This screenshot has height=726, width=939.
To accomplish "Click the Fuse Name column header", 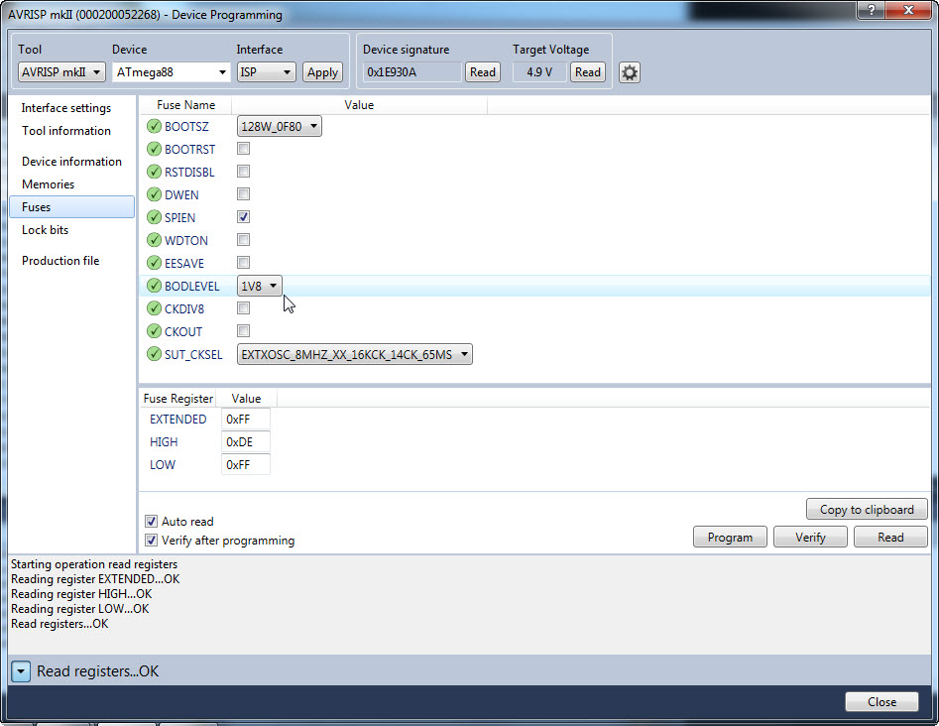I will point(185,105).
